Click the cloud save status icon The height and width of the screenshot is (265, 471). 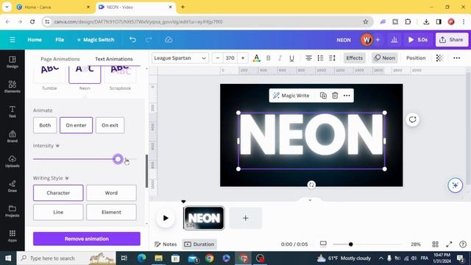pyautogui.click(x=169, y=40)
